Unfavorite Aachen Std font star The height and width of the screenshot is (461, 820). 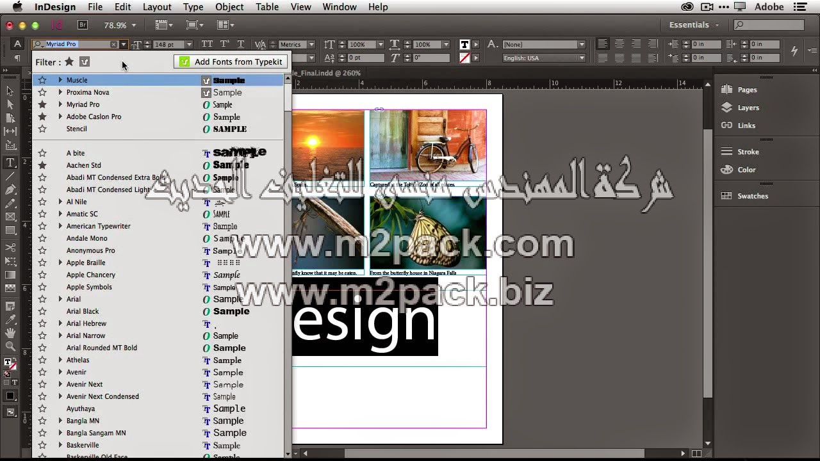point(42,165)
